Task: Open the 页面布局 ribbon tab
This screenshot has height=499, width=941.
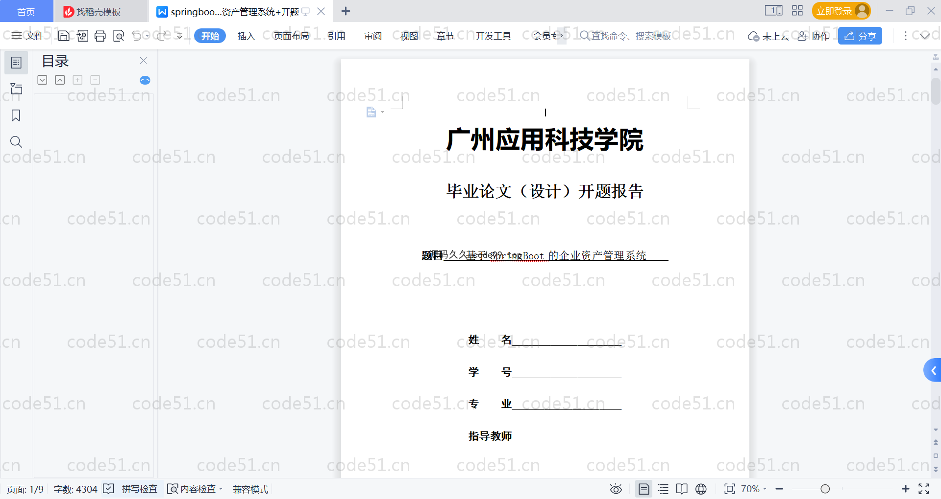Action: pyautogui.click(x=291, y=36)
